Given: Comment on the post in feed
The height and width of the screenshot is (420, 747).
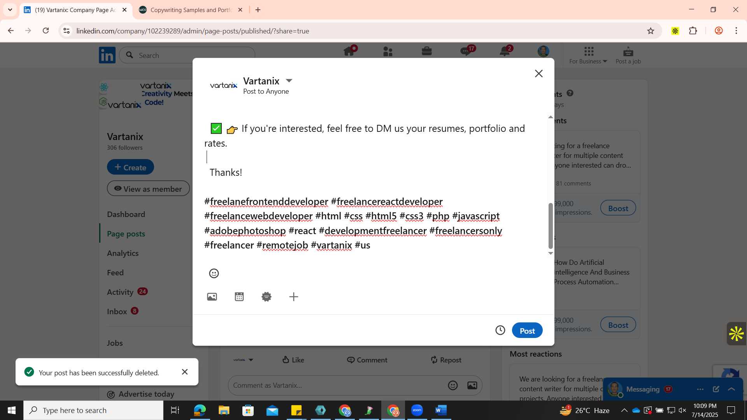Looking at the screenshot, I should tap(367, 360).
